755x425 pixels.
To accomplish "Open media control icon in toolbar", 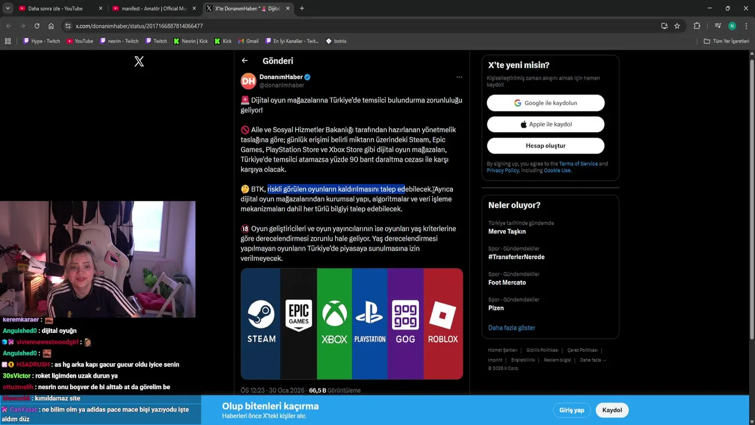I will click(718, 26).
